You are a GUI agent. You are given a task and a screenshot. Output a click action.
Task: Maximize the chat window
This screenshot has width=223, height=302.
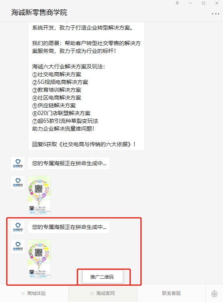(204, 3)
